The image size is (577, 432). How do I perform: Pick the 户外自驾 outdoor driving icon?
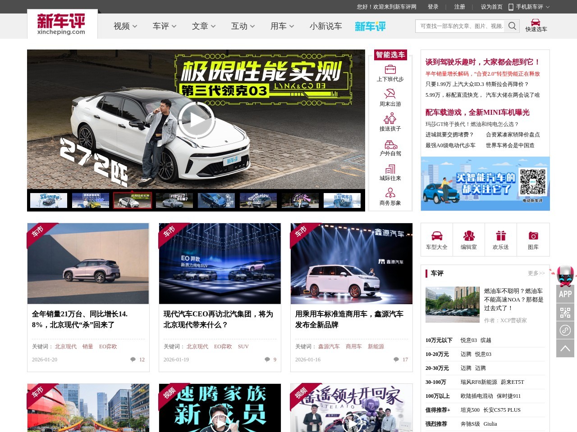[390, 144]
